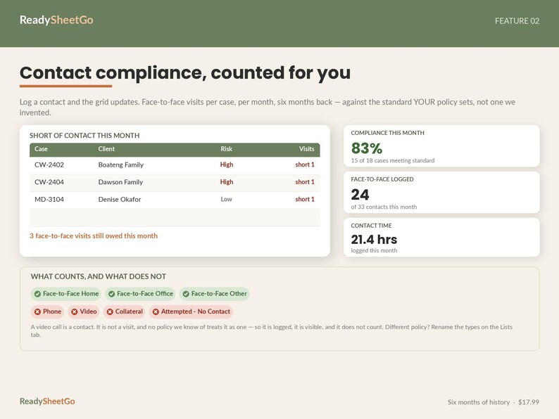Click the red cross icon on Phone
559x419 pixels.
[x=37, y=312]
